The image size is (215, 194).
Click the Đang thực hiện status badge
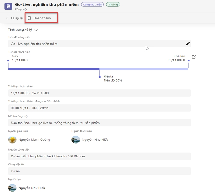[92, 5]
